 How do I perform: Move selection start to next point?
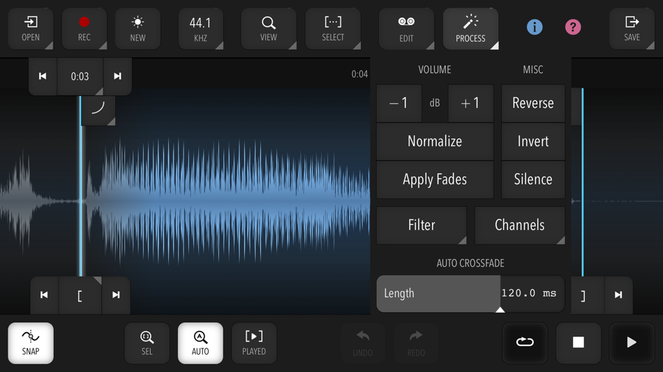point(116,295)
